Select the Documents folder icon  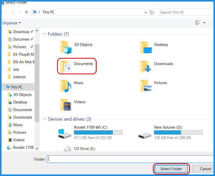point(66,66)
